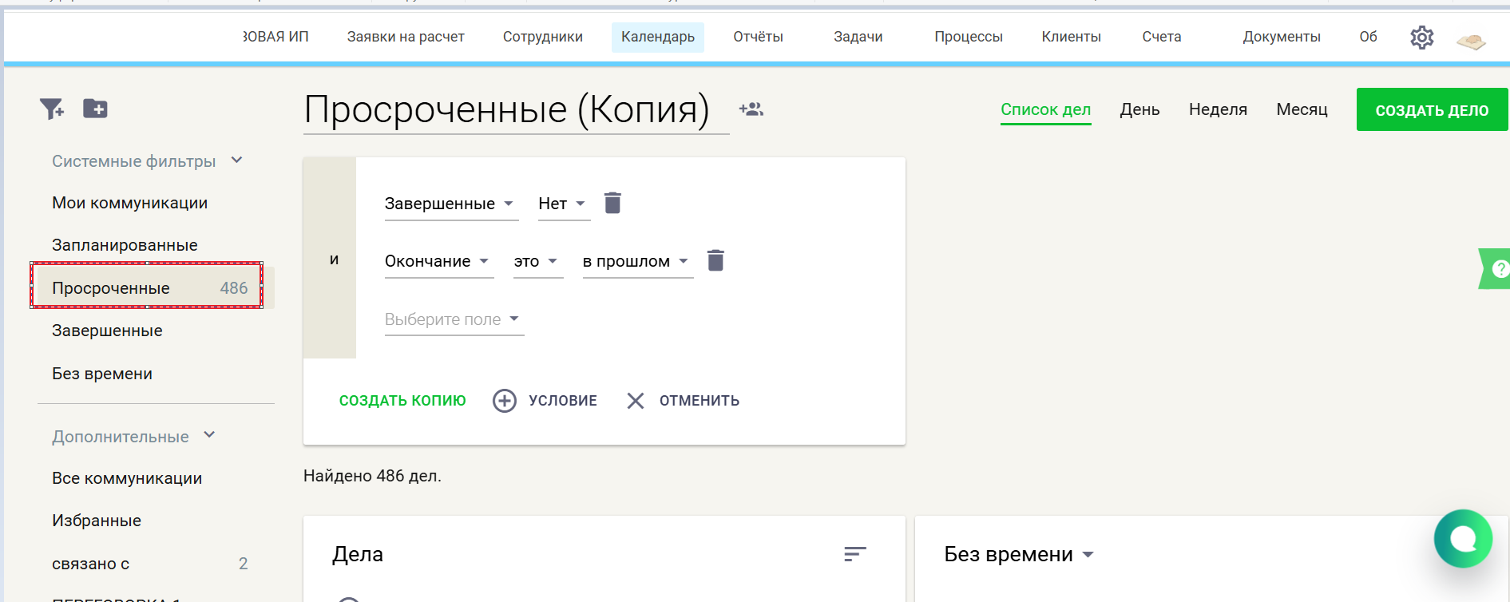Screen dimensions: 1510x602
Task: Collapse Дополнительные section
Action: (x=209, y=435)
